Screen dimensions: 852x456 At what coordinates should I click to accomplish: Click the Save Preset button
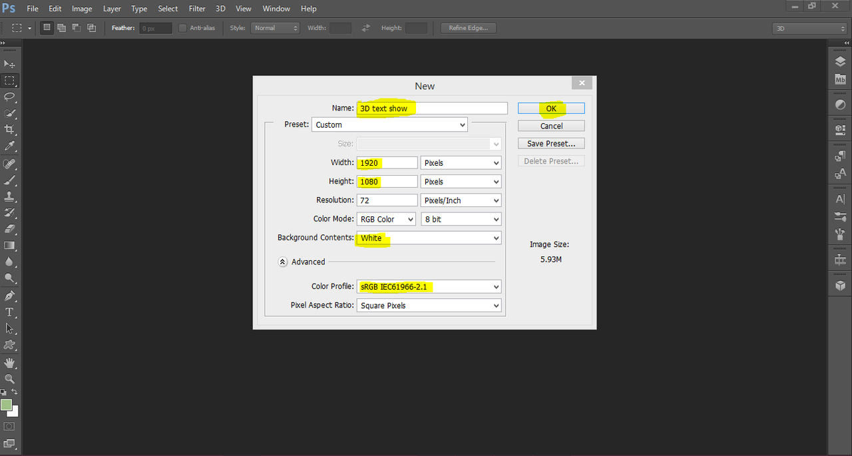coord(551,143)
